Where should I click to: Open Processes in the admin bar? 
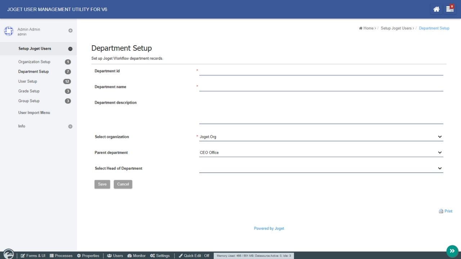point(61,256)
